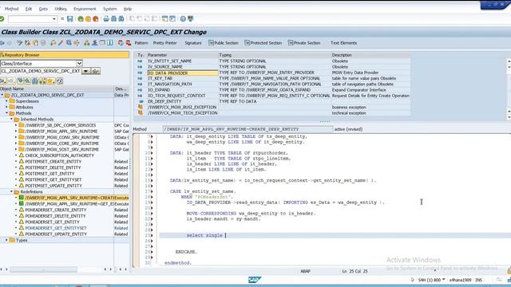Viewport: 511px width, 287px height.
Task: Click the Method name field CREATE_DEEP_ENTITY
Action: point(248,129)
